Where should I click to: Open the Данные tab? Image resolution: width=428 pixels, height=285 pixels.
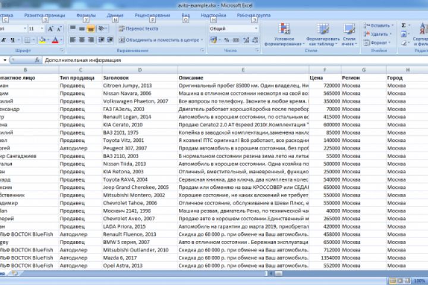click(115, 15)
